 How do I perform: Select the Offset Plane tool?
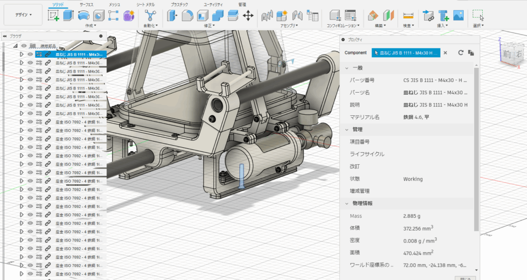373,15
